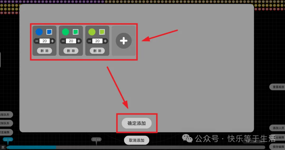Increase the green group count

tap(79, 41)
